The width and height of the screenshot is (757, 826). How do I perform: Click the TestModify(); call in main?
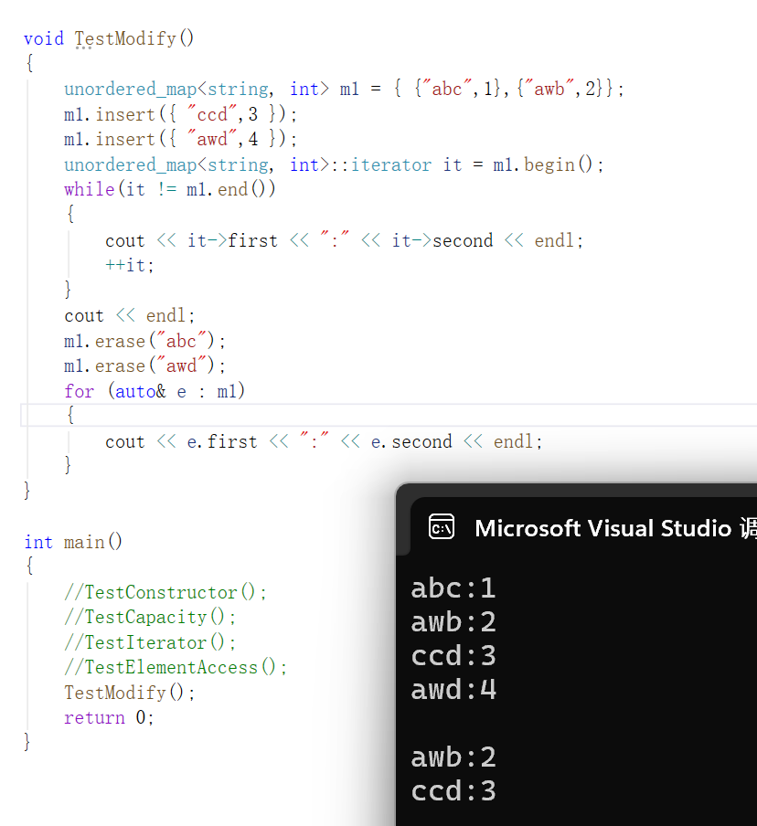tap(130, 693)
